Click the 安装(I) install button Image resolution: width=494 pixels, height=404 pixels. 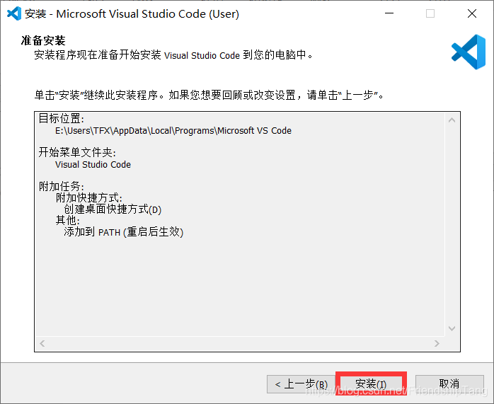tap(371, 384)
